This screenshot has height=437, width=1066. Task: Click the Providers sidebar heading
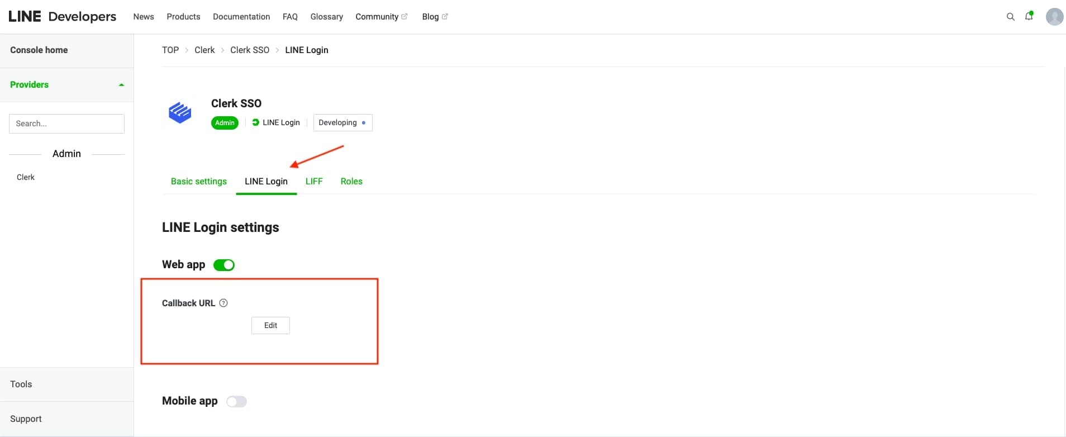click(29, 85)
